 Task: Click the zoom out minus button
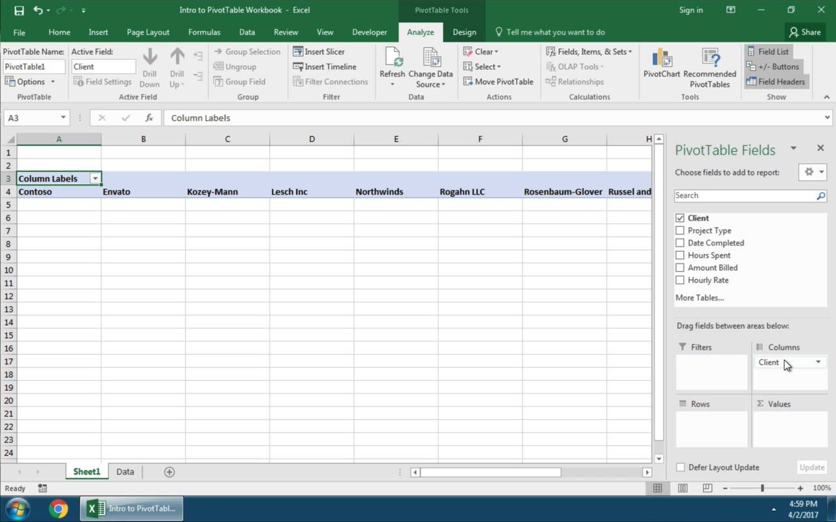[725, 488]
